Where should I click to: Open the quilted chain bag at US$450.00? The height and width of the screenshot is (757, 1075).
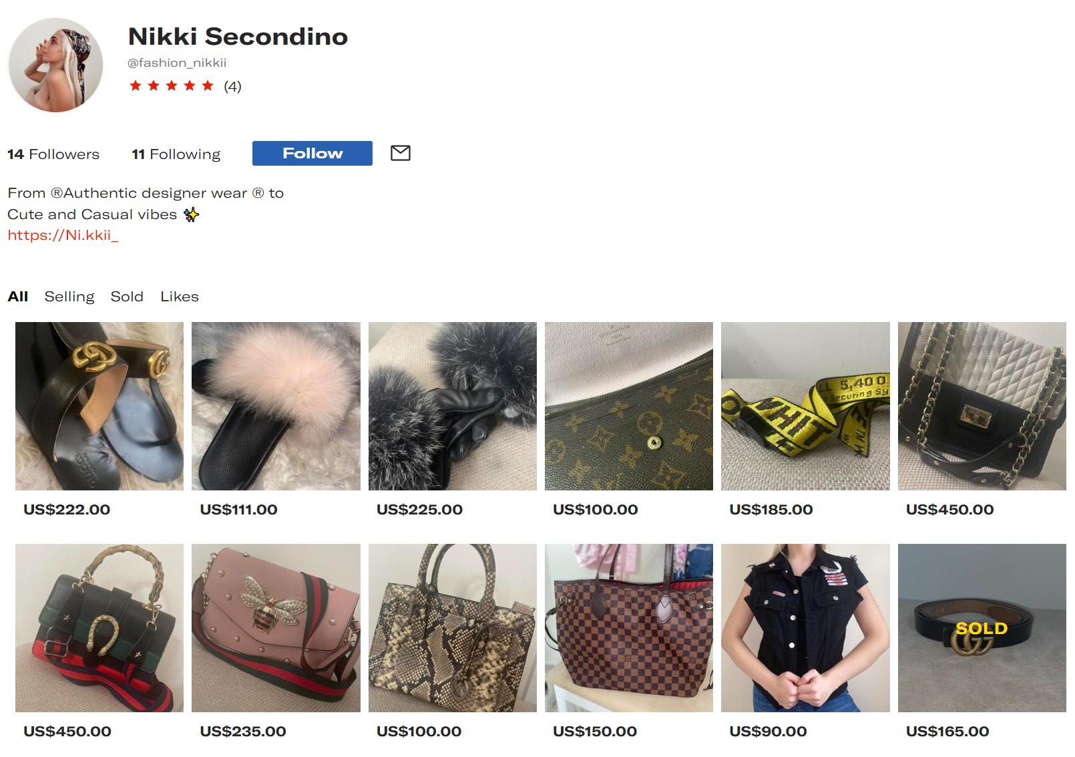(x=982, y=406)
